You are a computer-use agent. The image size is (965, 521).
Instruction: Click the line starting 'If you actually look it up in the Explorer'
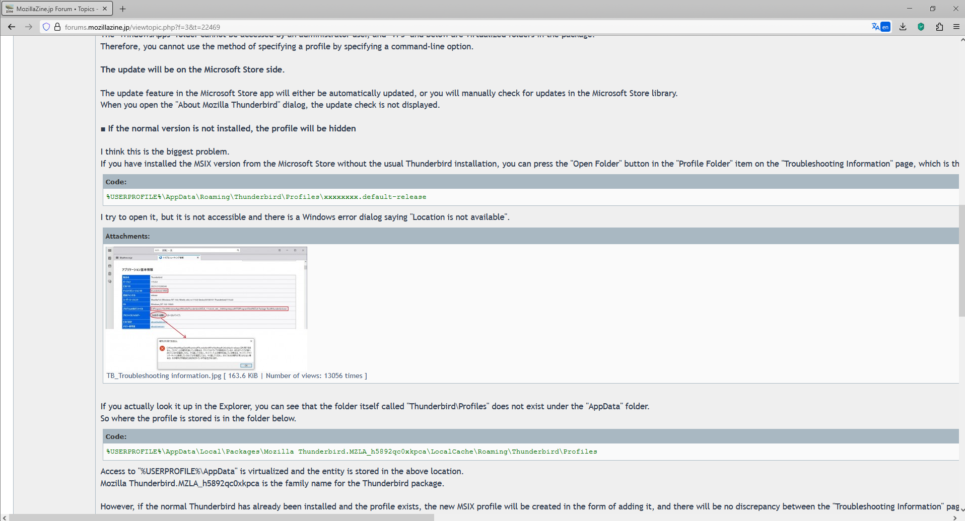(375, 406)
